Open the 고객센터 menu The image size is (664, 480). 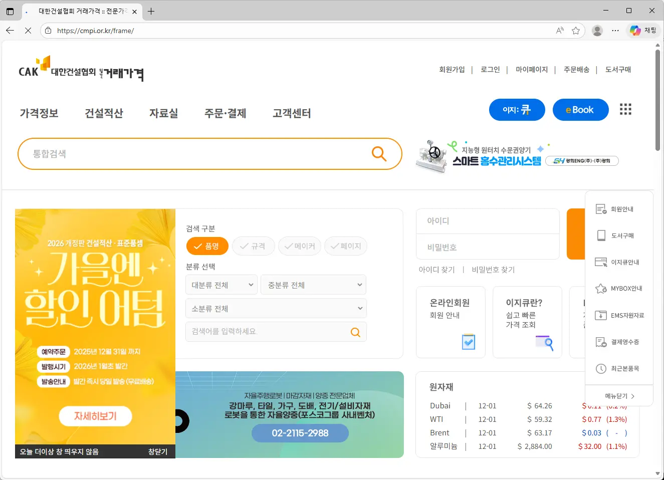(x=291, y=114)
